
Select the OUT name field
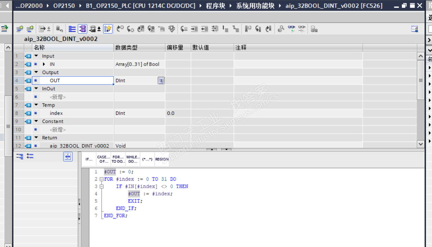click(73, 80)
